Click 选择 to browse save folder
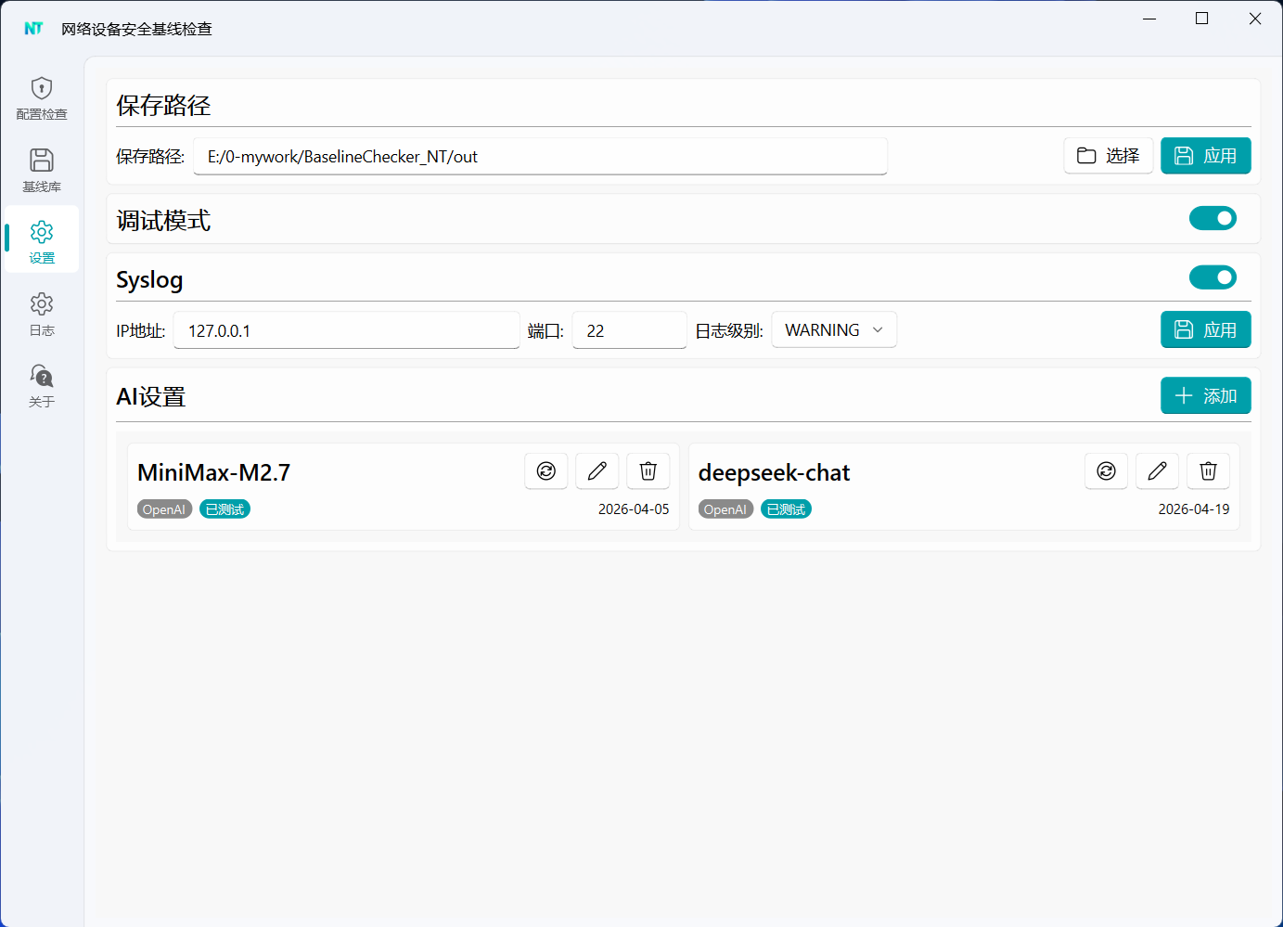The image size is (1283, 927). pos(1109,156)
